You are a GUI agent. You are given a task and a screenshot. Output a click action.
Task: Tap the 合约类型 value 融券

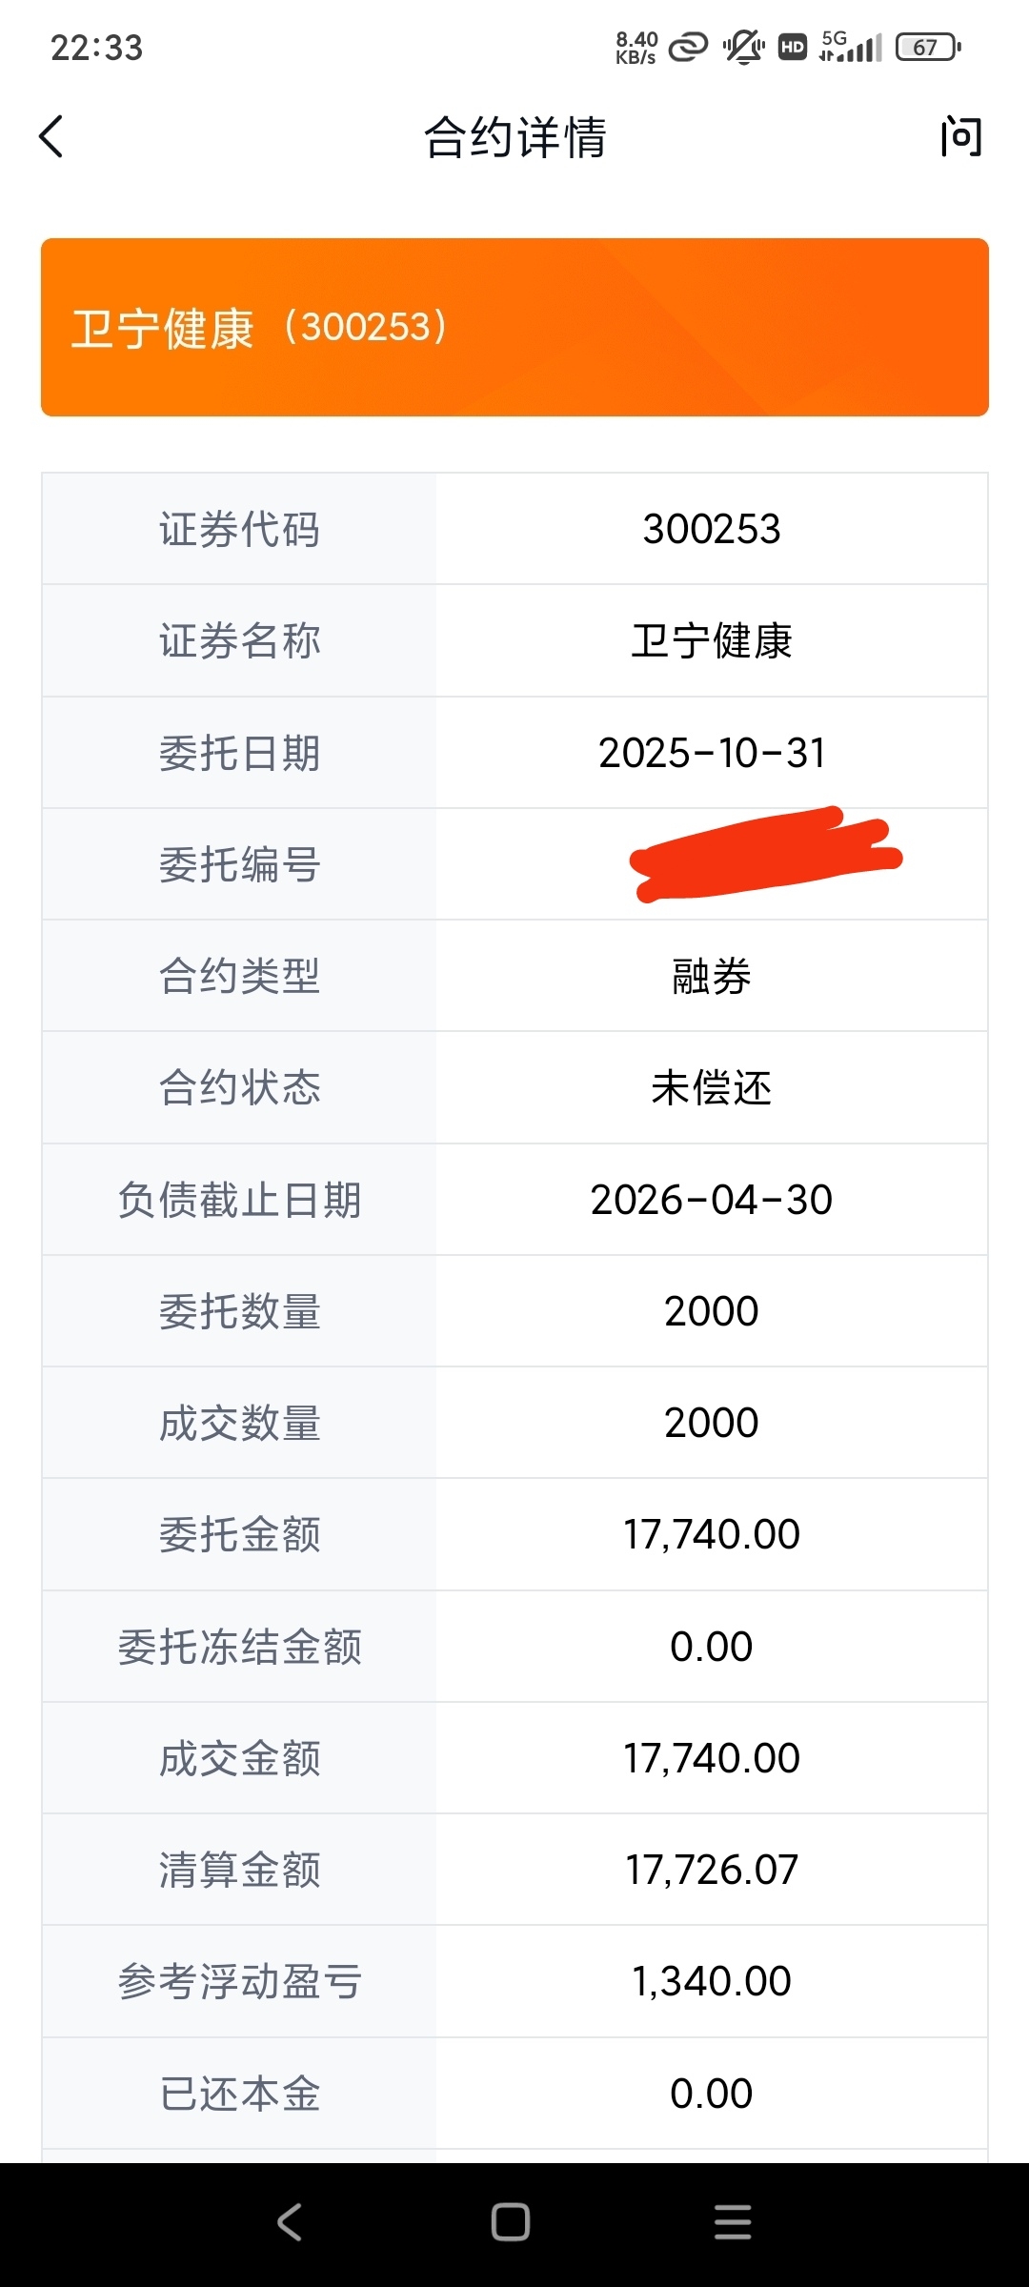pyautogui.click(x=712, y=977)
